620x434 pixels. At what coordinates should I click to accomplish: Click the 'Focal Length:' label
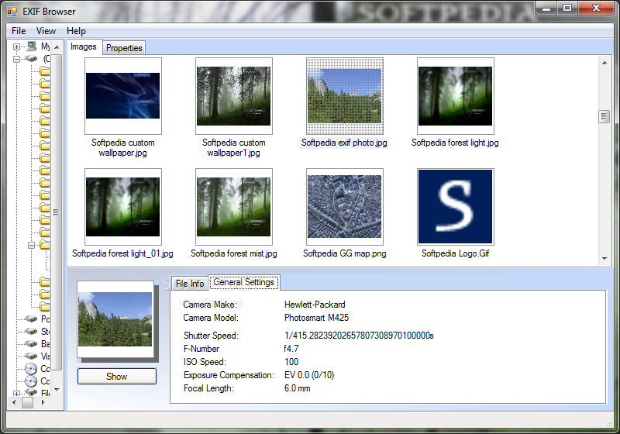[x=208, y=388]
